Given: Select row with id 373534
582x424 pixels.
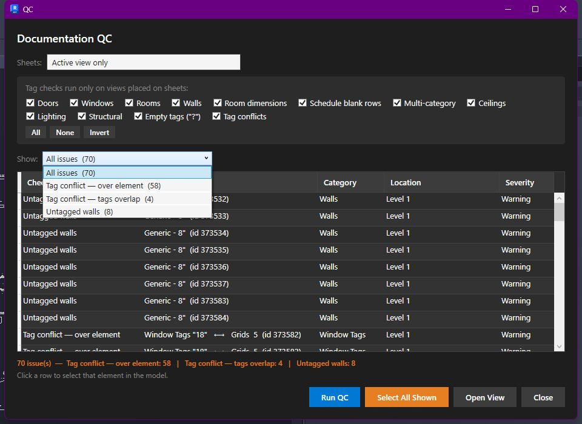Looking at the screenshot, I should coord(287,233).
